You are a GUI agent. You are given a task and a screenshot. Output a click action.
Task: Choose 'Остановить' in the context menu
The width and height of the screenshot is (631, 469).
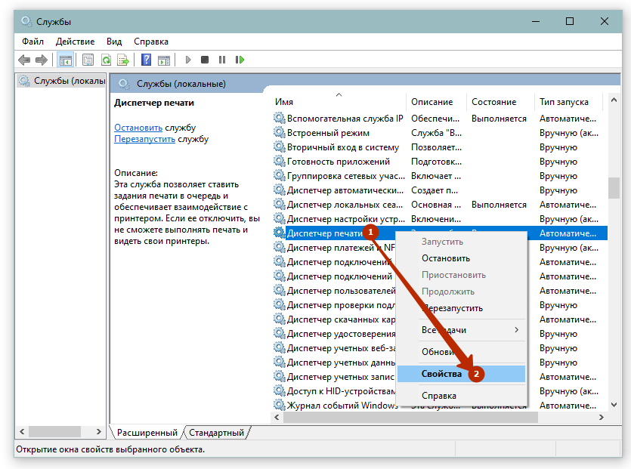point(445,258)
